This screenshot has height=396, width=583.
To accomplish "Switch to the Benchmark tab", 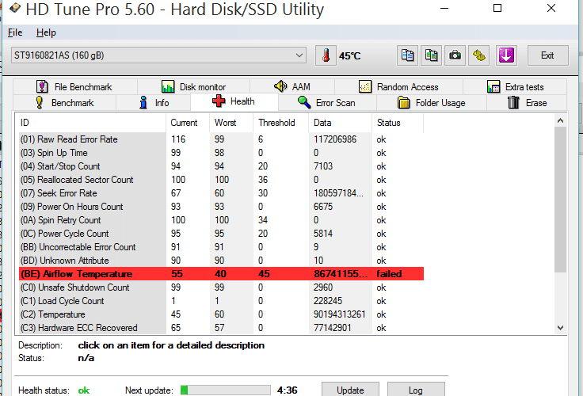I will click(x=65, y=103).
